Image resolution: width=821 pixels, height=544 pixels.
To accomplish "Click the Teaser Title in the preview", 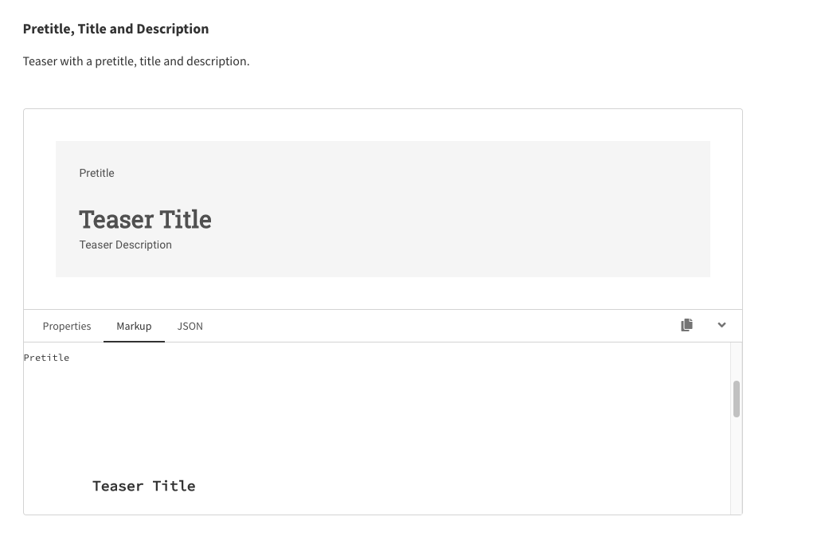I will 145,219.
